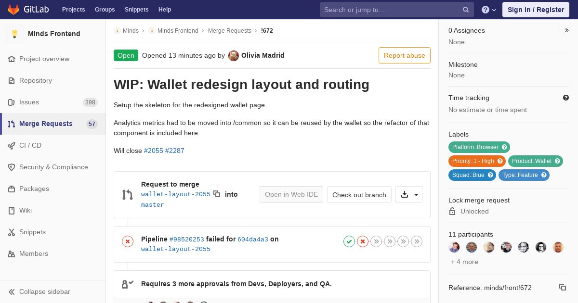Viewport: 578px width, 303px height.
Task: Click help icon on Platform::Browser label
Action: pyautogui.click(x=504, y=147)
